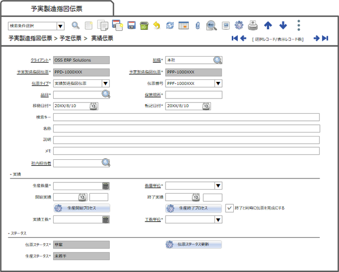Open attachments with the paperclip icon
The width and height of the screenshot is (339, 272).
[198, 25]
